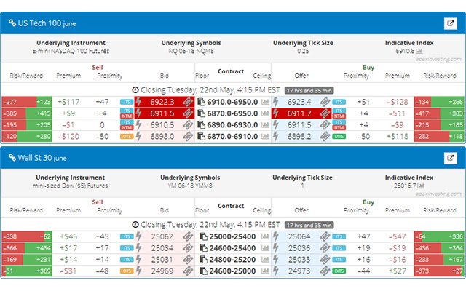This screenshot has width=466, height=291.
Task: Open order ticket icon for offer 24973
Action: point(325,271)
